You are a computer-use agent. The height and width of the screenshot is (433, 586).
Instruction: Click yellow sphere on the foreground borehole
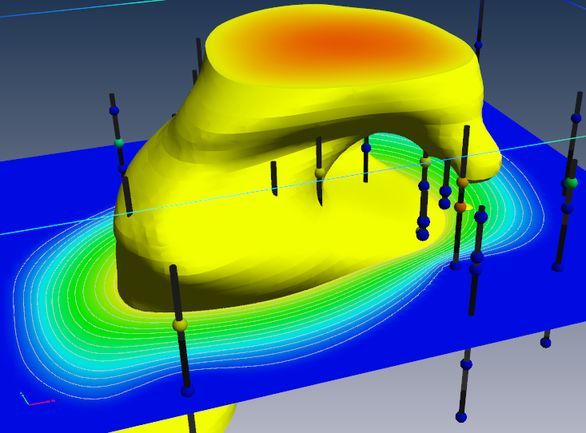tap(180, 324)
